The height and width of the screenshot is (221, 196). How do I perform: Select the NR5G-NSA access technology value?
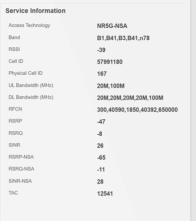(112, 26)
